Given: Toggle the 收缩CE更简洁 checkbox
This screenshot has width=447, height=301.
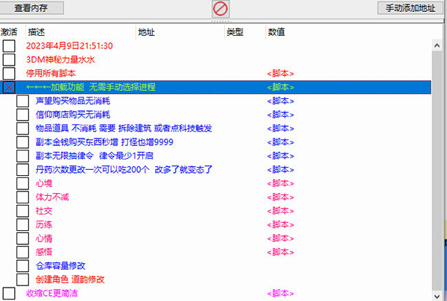Looking at the screenshot, I should click(9, 294).
